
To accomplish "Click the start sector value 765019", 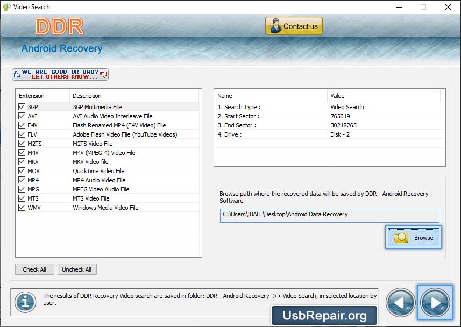I will coord(340,116).
